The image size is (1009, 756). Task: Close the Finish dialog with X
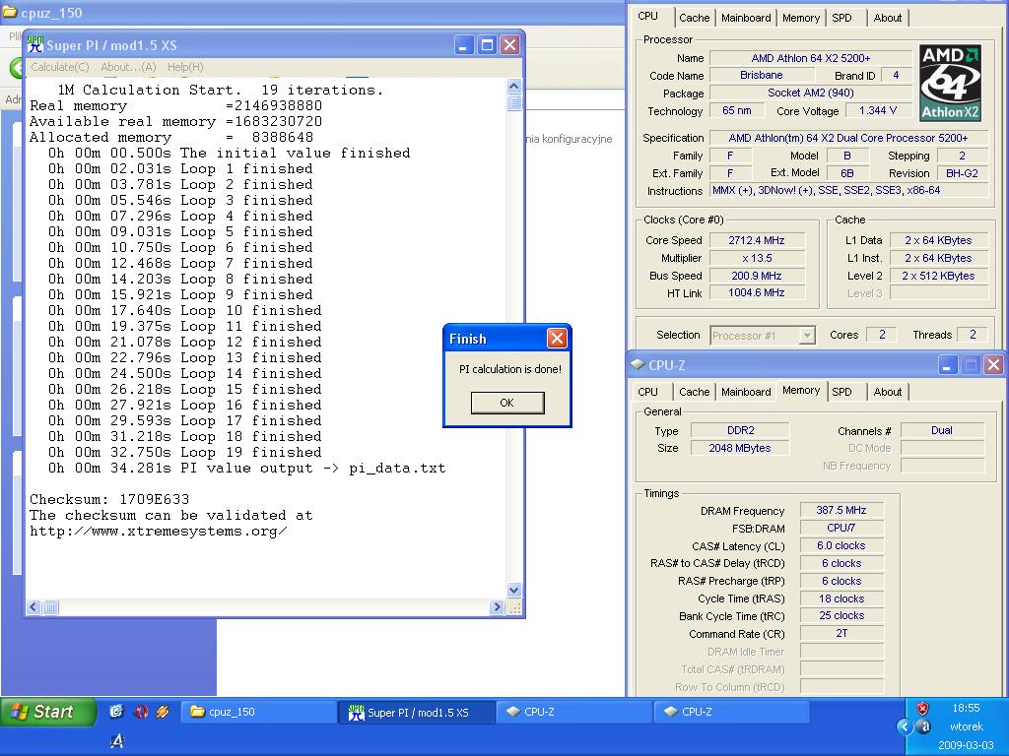557,339
